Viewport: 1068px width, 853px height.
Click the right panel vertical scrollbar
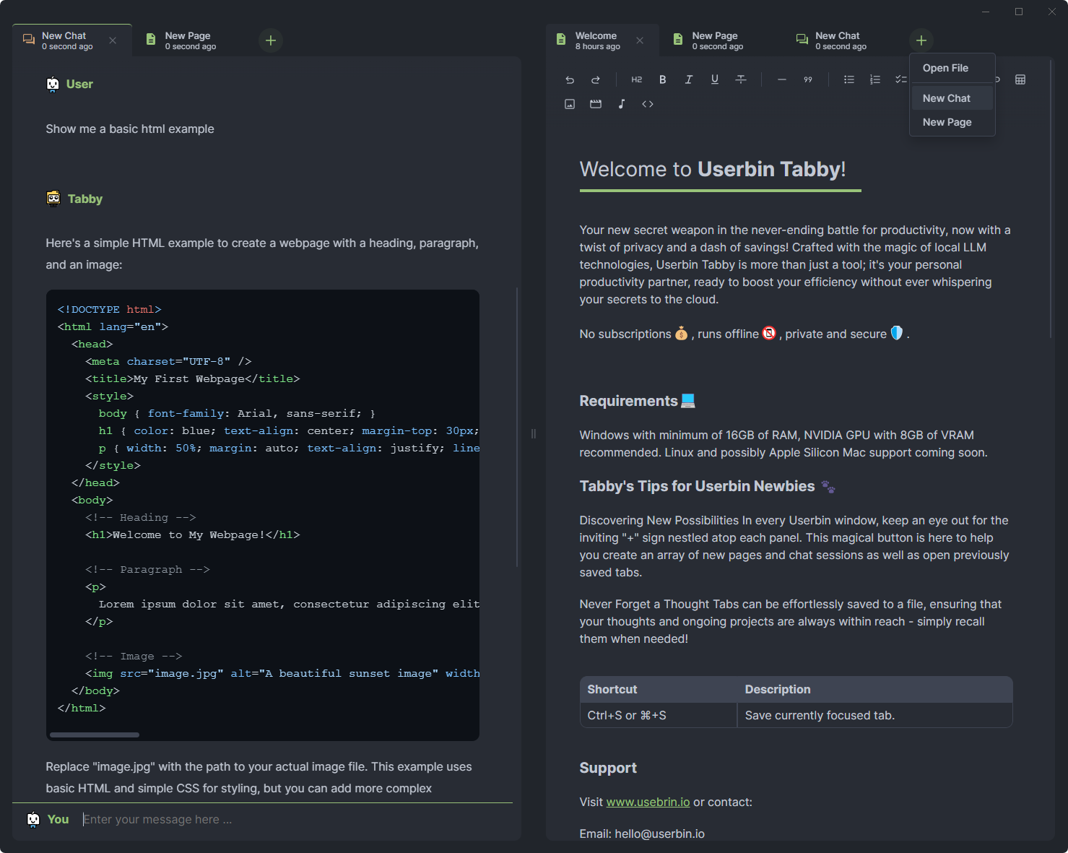[1051, 199]
